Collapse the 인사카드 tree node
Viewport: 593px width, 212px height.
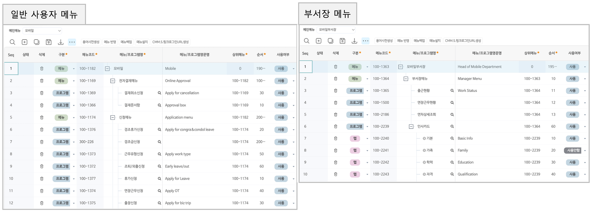point(411,126)
